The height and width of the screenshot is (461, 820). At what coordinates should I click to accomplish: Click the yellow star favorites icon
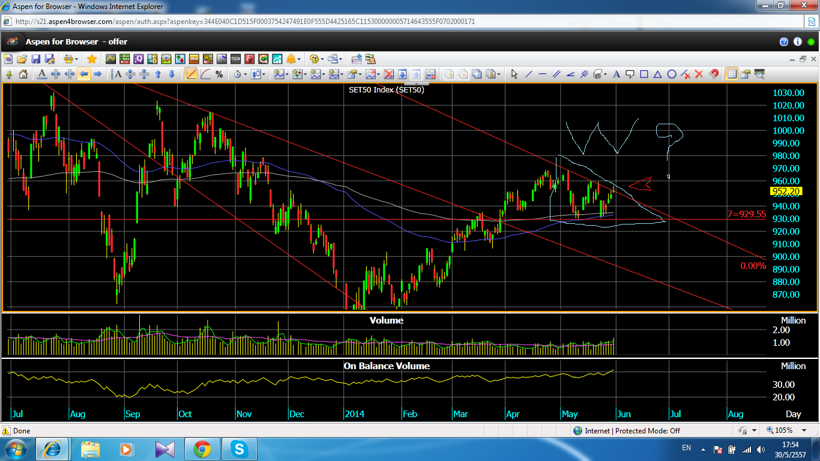coord(92,59)
